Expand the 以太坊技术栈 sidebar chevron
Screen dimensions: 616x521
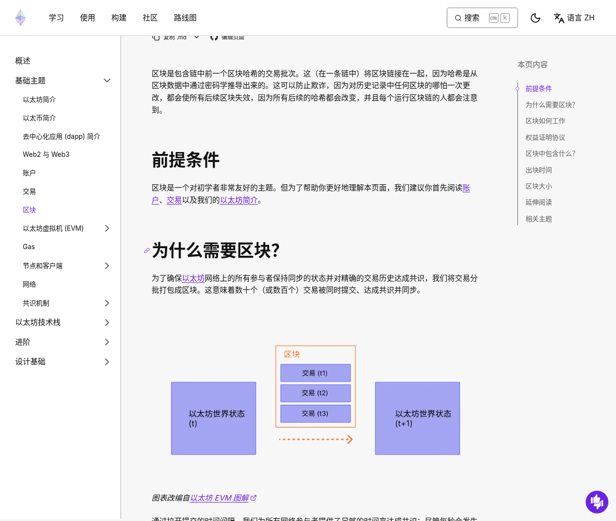pyautogui.click(x=107, y=322)
